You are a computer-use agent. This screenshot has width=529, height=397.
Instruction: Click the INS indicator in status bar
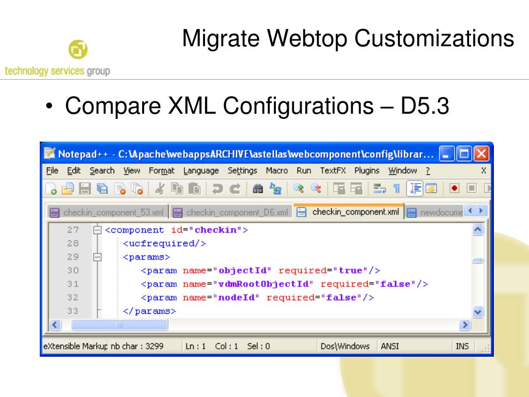point(462,346)
